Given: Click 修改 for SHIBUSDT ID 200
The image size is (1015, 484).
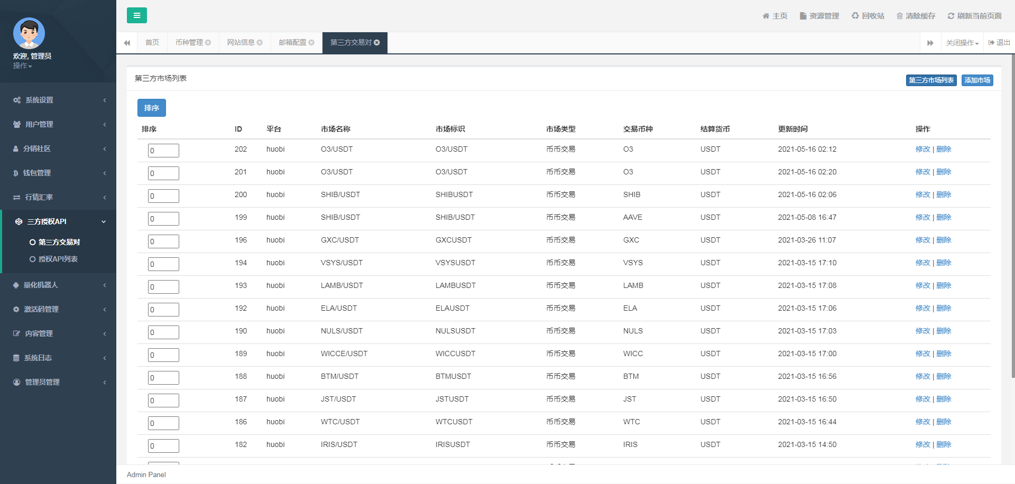Looking at the screenshot, I should coord(923,194).
